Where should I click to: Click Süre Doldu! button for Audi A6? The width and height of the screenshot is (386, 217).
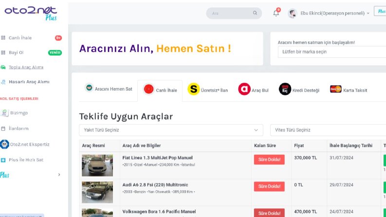269,186
